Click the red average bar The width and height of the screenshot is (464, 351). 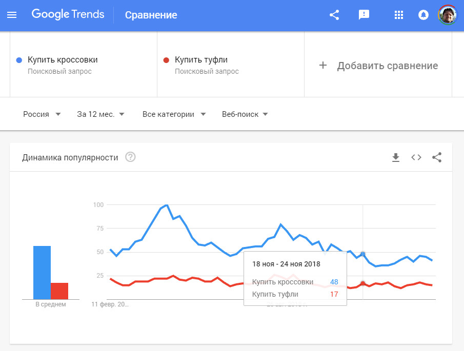click(59, 291)
